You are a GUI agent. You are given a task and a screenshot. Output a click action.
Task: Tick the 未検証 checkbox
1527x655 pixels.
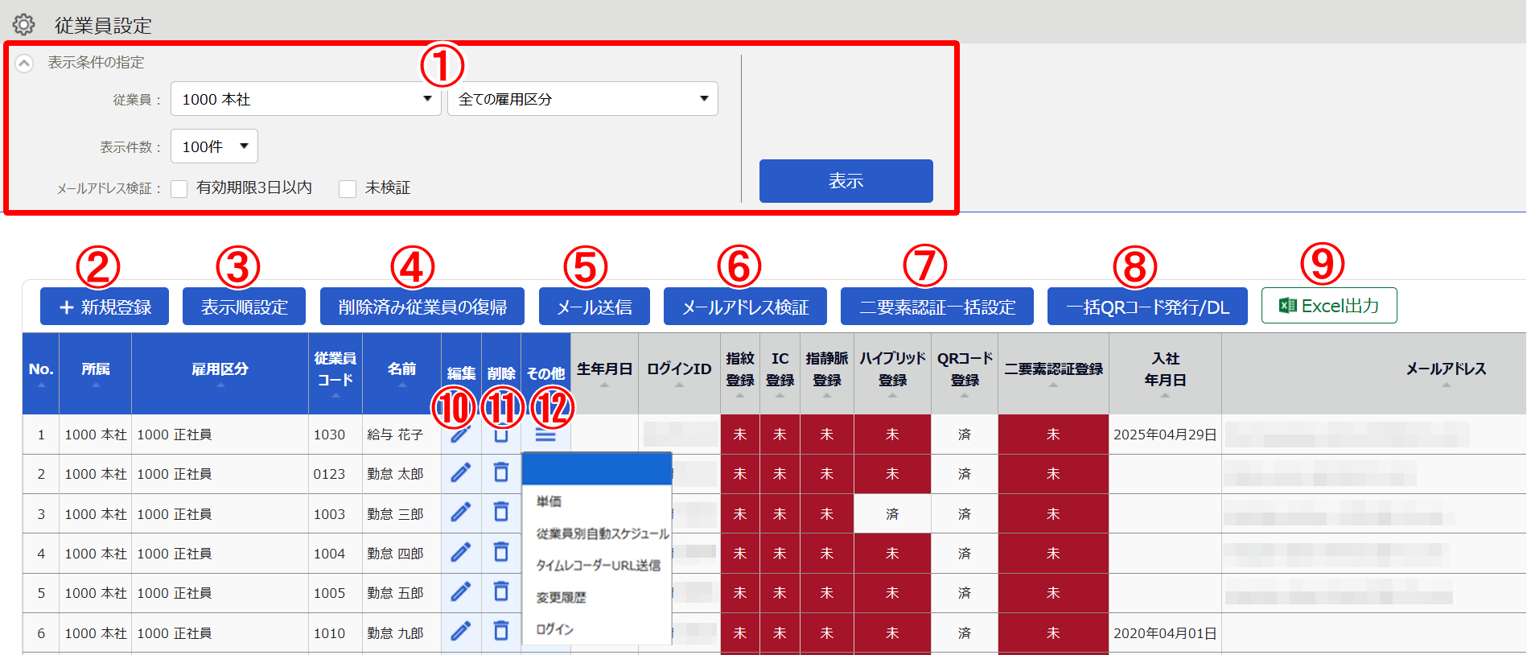pyautogui.click(x=348, y=188)
